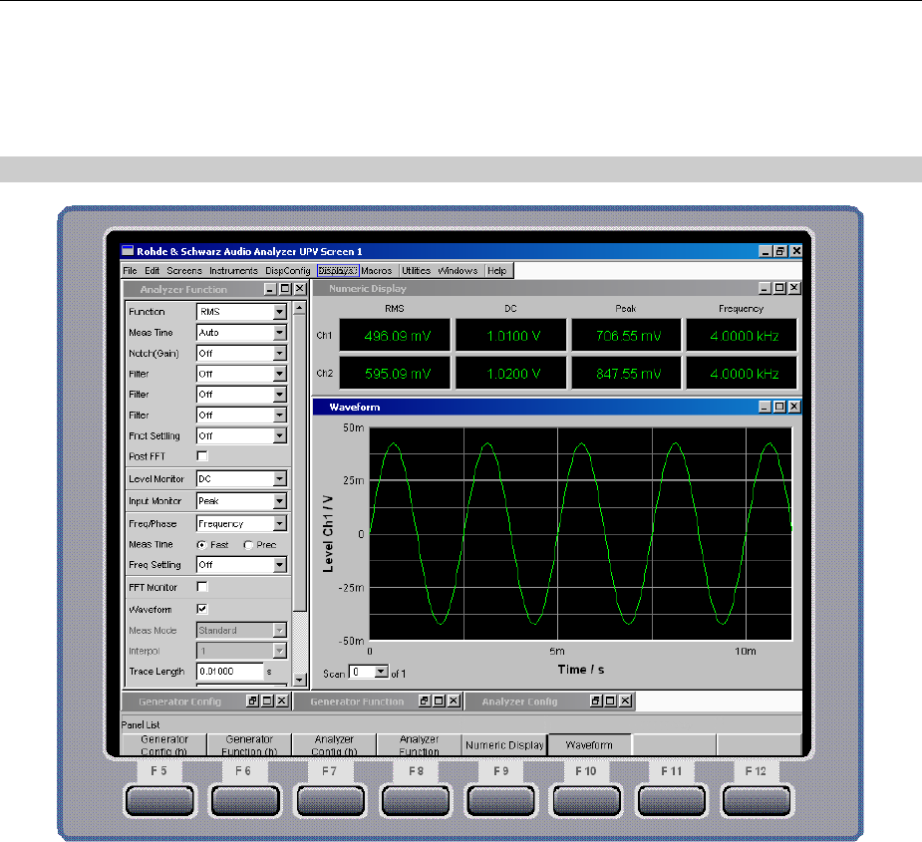Click the Analyzer Config (h) softkey
922x842 pixels.
[334, 745]
